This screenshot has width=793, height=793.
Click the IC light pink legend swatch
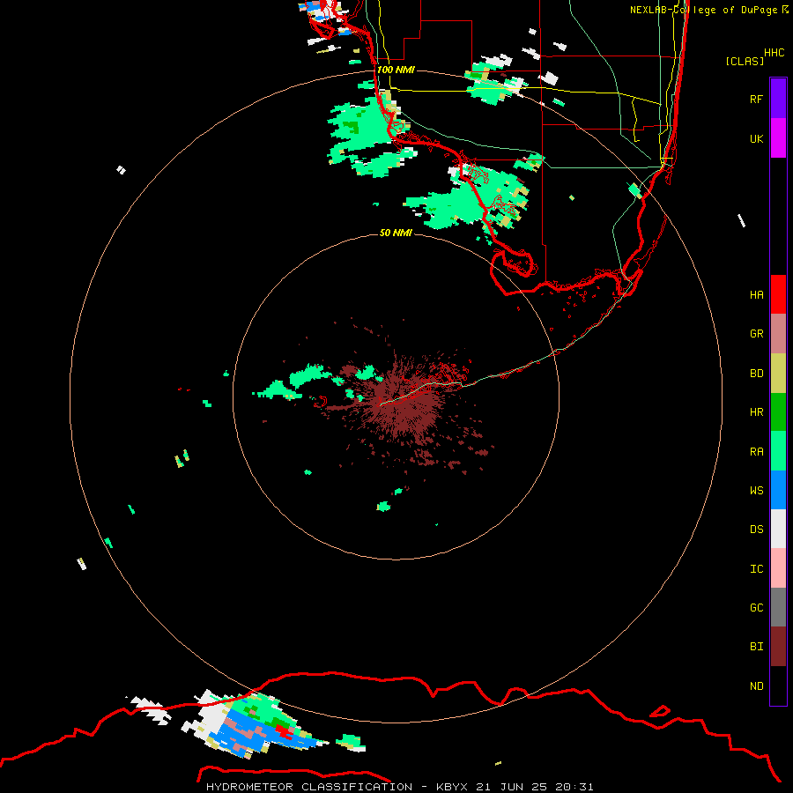pos(778,568)
